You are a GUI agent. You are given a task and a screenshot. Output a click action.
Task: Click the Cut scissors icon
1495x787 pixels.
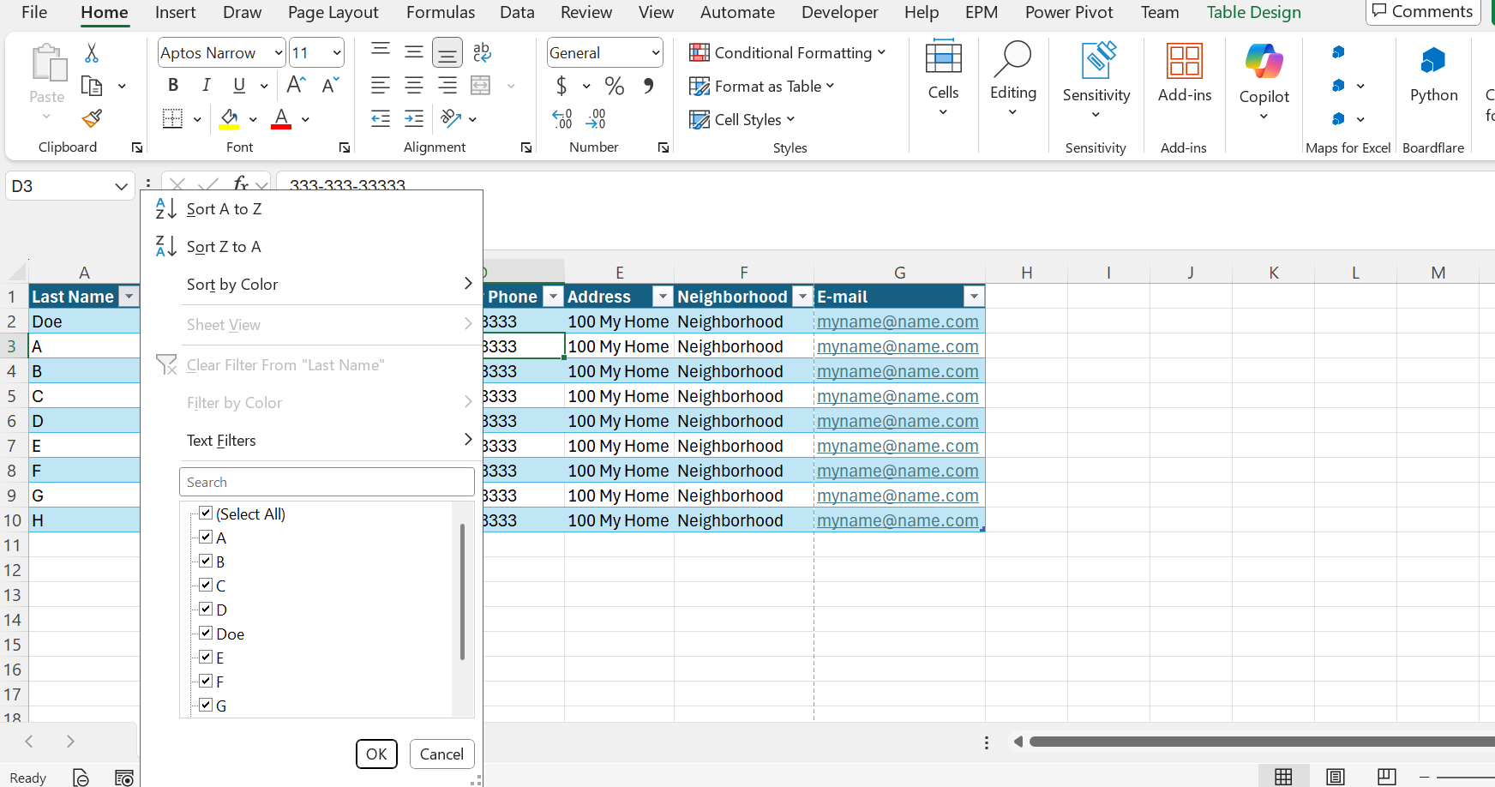click(90, 53)
